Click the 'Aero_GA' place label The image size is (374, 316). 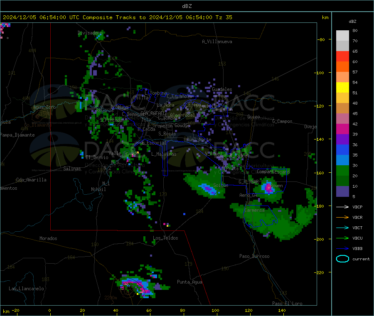coord(249,195)
